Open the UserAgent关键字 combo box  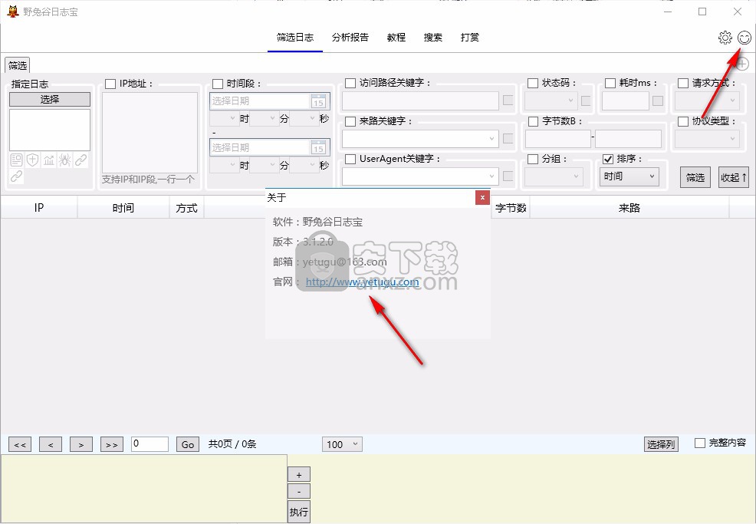(x=420, y=176)
